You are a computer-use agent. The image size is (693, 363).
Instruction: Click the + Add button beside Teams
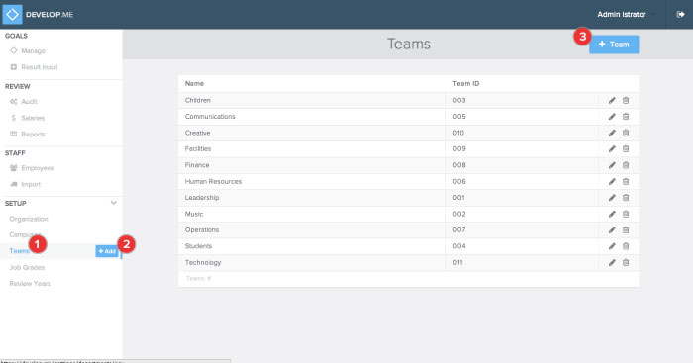pyautogui.click(x=107, y=251)
